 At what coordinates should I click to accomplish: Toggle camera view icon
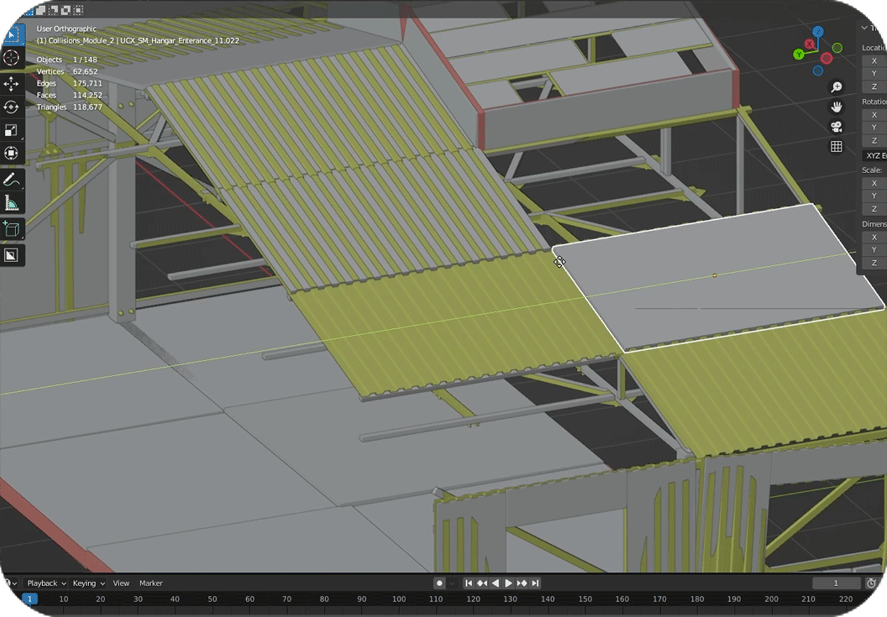(x=836, y=126)
